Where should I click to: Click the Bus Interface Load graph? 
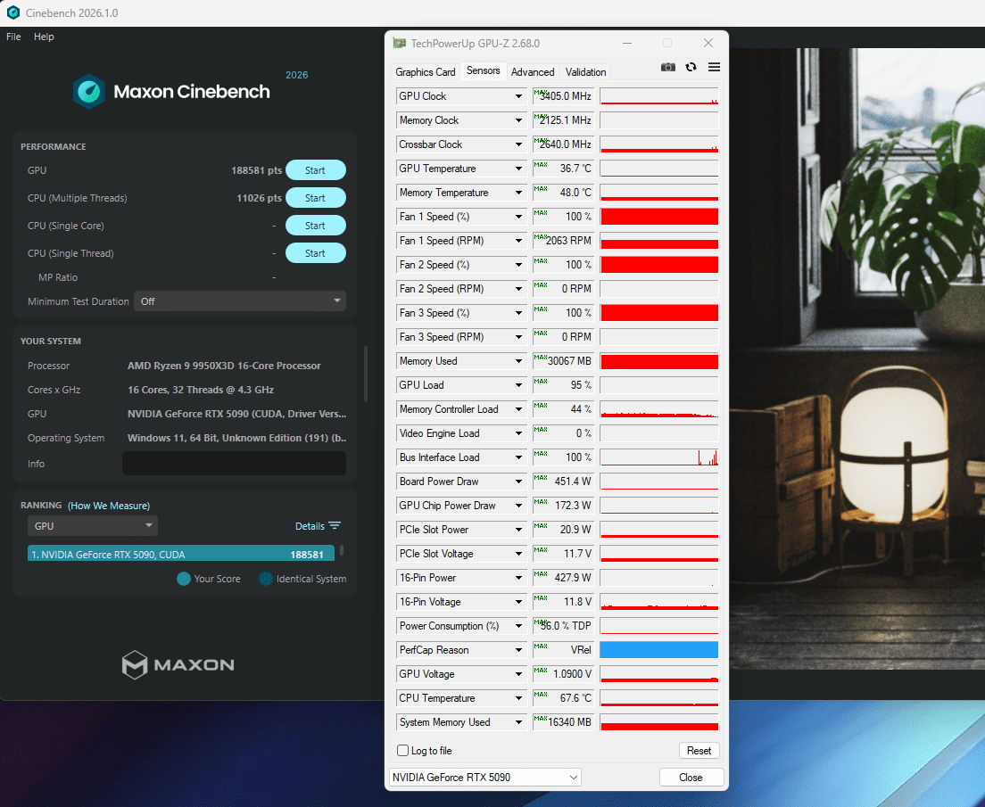coord(659,457)
